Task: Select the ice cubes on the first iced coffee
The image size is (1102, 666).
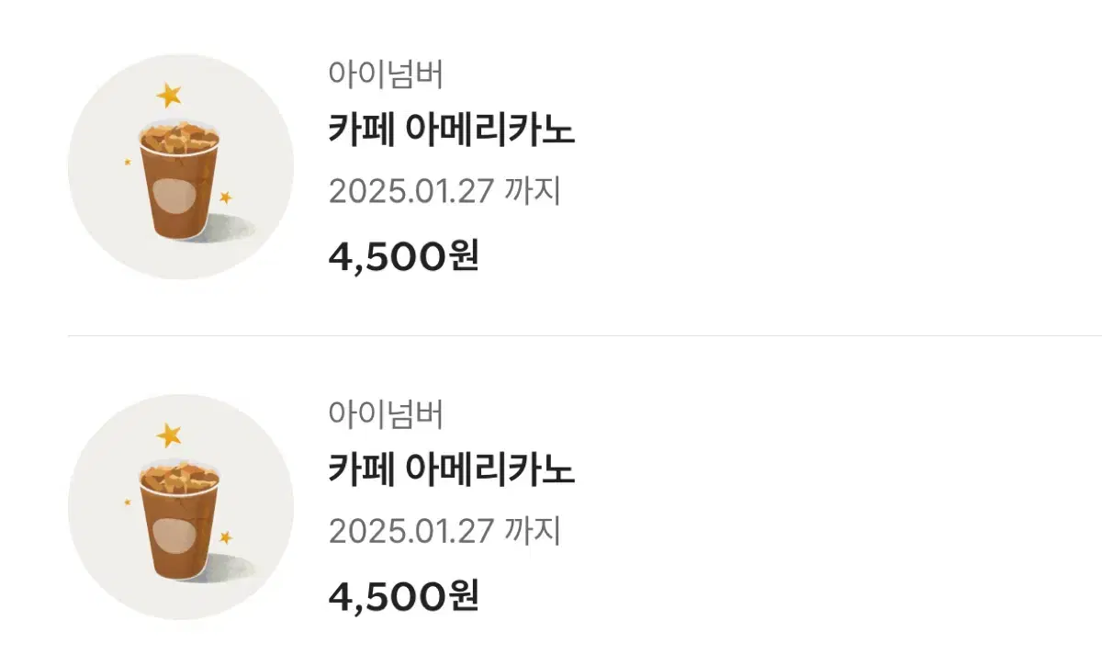Action: coord(179,138)
